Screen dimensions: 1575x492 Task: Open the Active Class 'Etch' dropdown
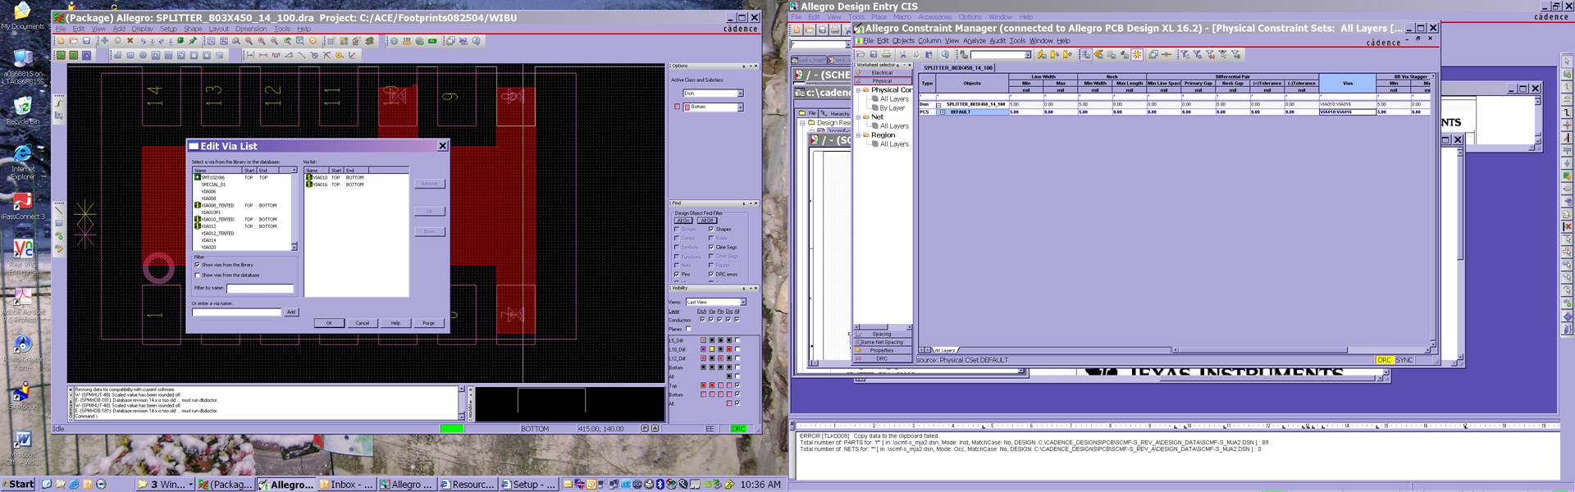coord(740,93)
